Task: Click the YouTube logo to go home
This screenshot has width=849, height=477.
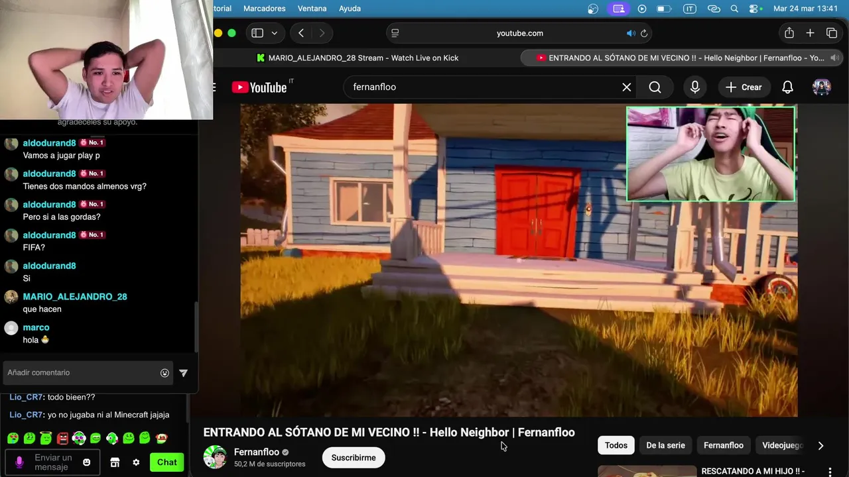Action: 259,87
